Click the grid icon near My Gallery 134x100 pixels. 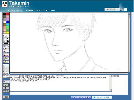[x=125, y=9]
